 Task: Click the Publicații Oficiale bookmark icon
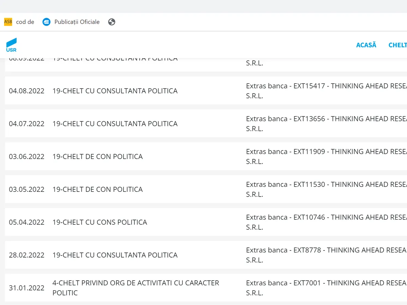point(46,22)
